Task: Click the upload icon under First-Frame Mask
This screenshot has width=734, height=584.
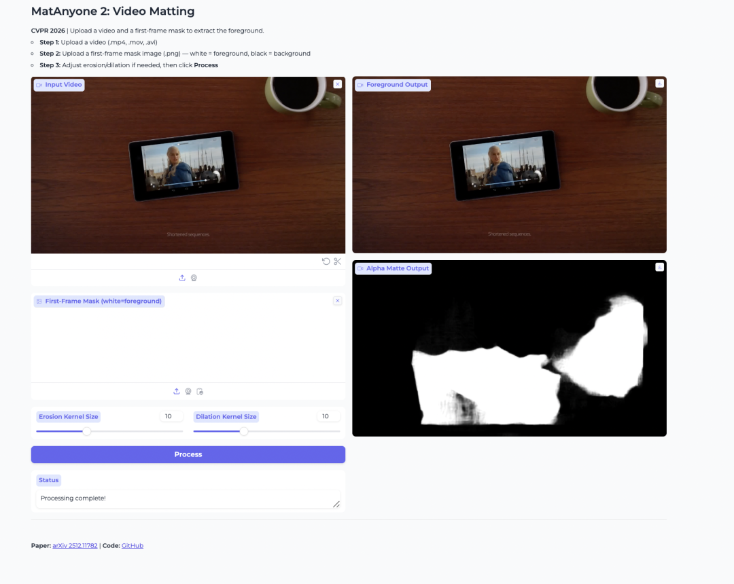Action: click(x=177, y=391)
